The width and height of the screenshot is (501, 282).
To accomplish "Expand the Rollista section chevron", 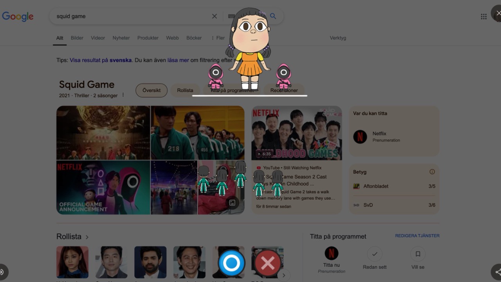I will 87,237.
